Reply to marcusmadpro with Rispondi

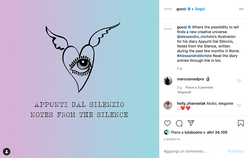coord(184,92)
